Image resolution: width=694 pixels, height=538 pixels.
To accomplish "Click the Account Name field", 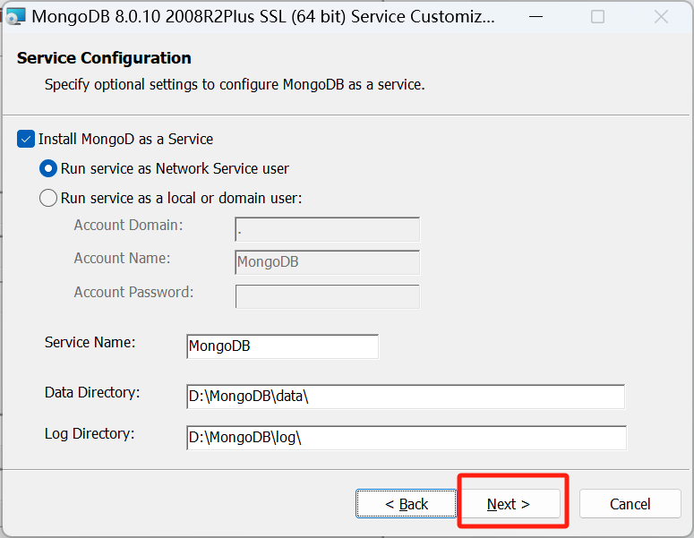I will [328, 262].
